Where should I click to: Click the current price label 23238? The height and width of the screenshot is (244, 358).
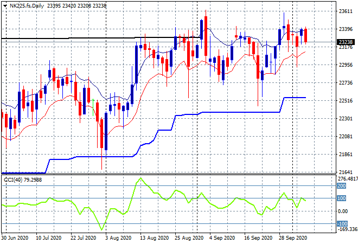pos(346,42)
